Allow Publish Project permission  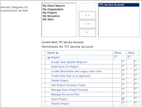(x=123, y=104)
